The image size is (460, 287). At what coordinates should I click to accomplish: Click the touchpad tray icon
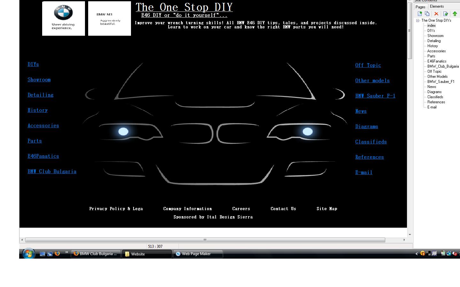434,253
